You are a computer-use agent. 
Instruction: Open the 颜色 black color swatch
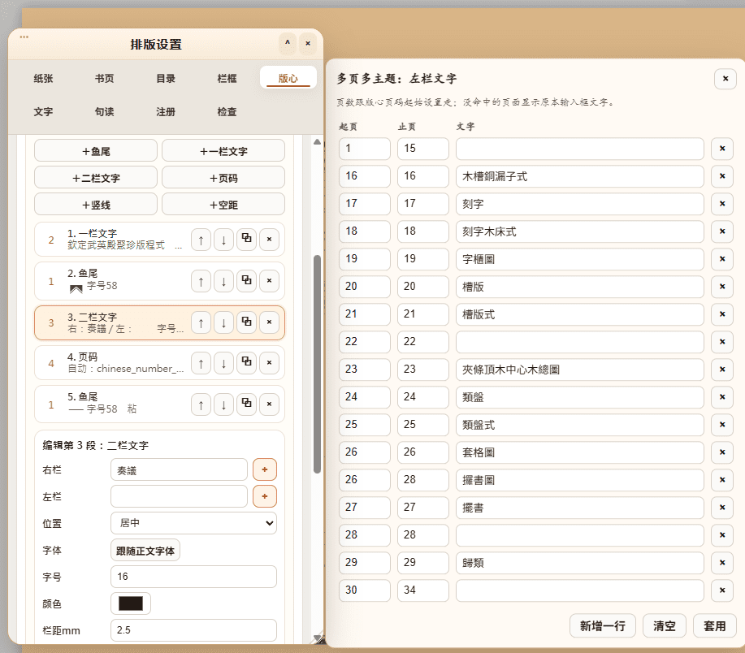(131, 603)
